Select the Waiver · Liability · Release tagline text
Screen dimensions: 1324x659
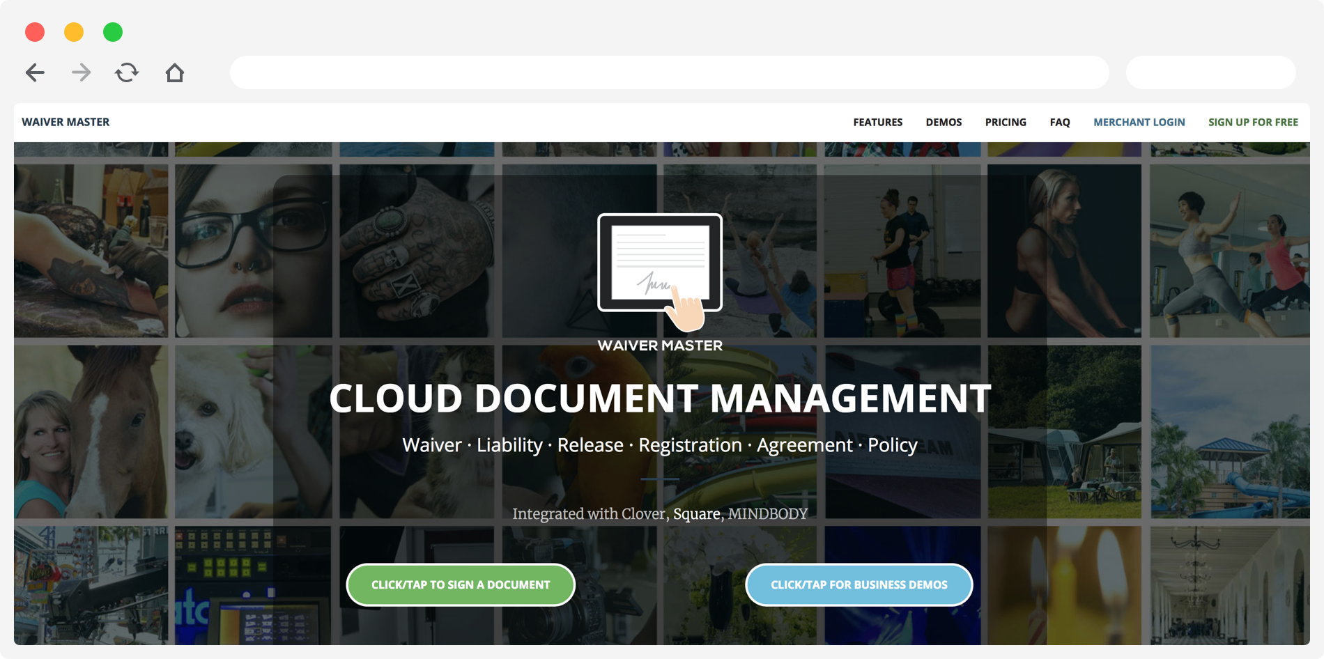coord(660,445)
